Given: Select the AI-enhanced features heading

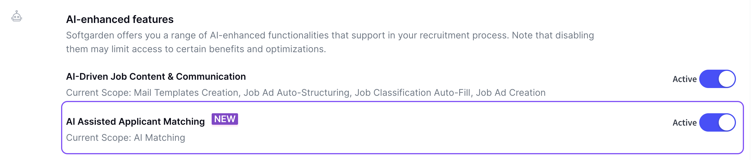Looking at the screenshot, I should 120,19.
